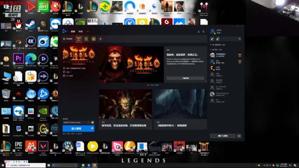299x168 pixels.
Task: Open Install VALORANT desktop shortcut
Action: point(43,149)
